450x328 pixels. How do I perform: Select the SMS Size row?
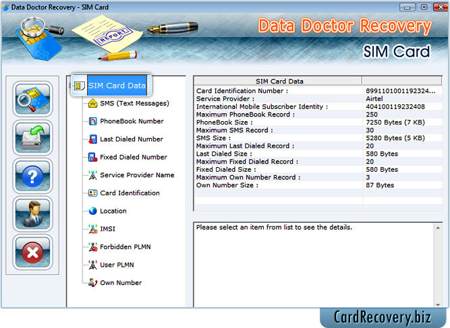318,138
